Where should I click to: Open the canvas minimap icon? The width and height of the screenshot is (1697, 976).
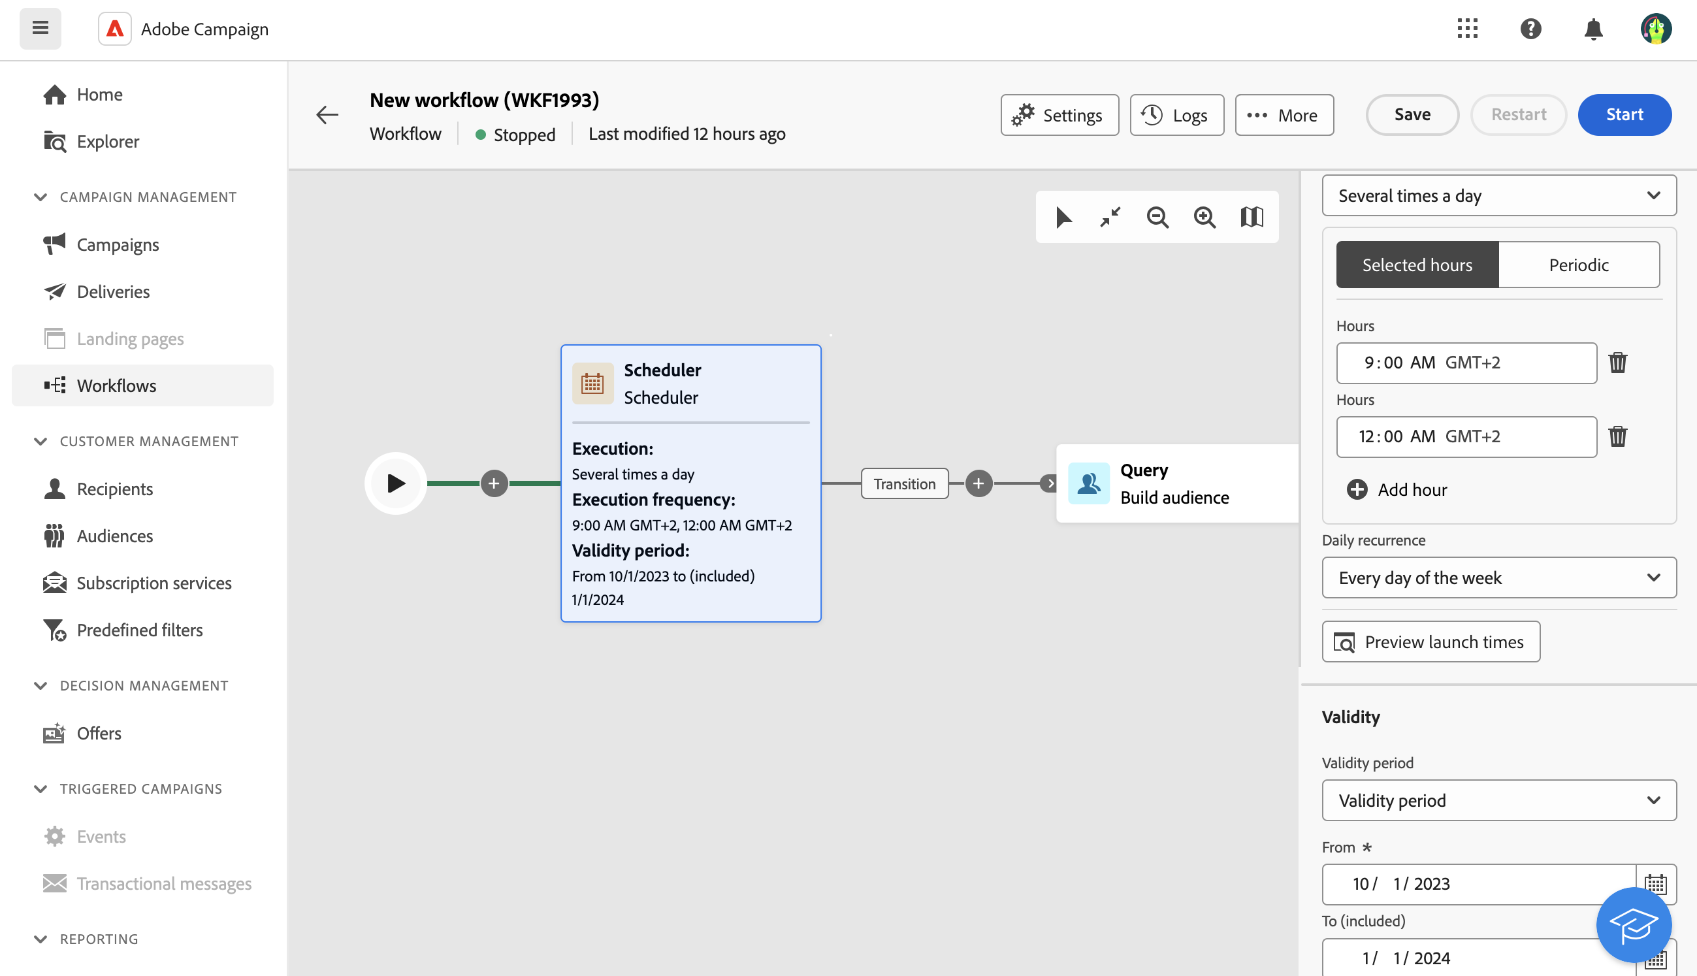coord(1252,217)
